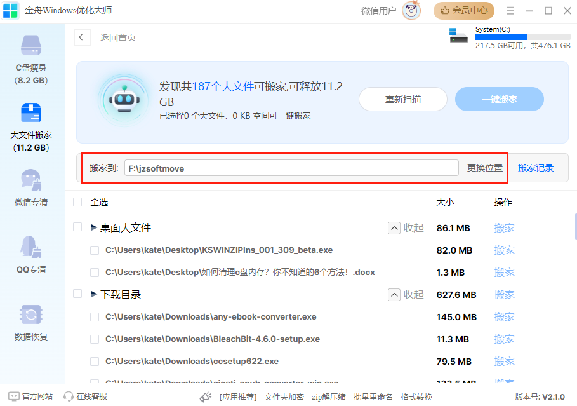Collapse the 桌面大文件 group with 收起
This screenshot has height=406, width=577.
point(406,227)
